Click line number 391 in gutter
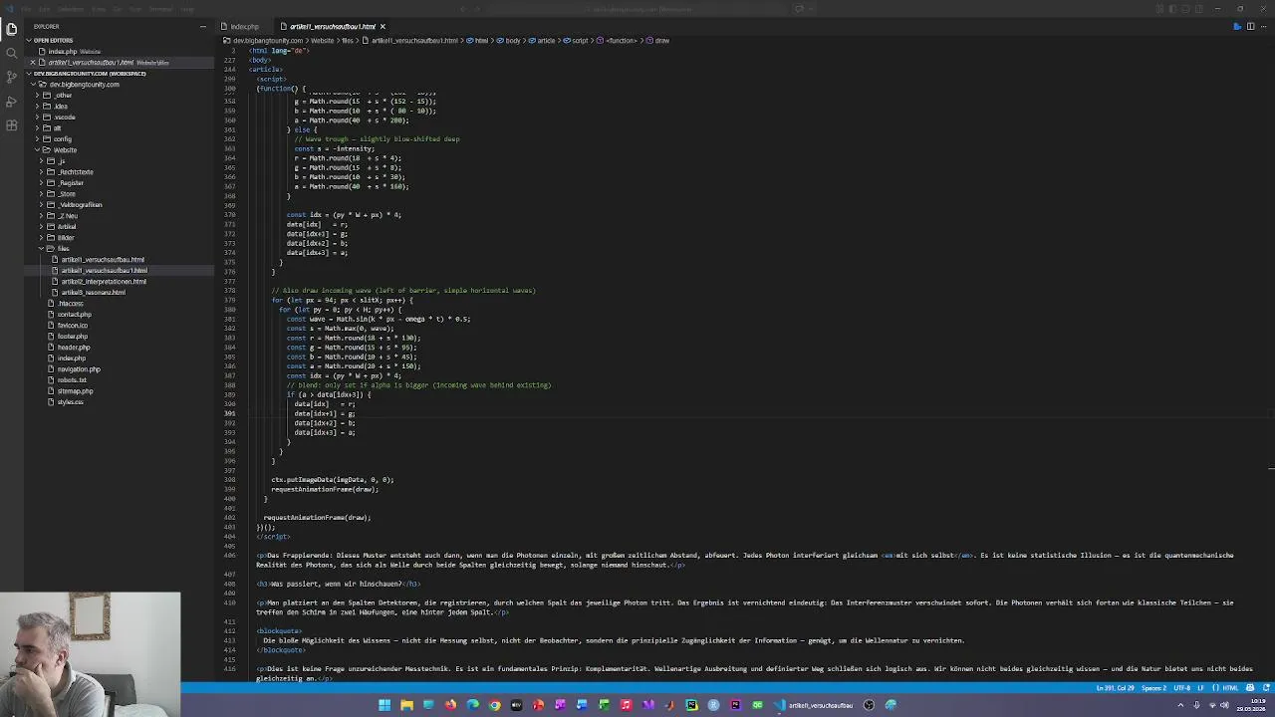Viewport: 1275px width, 717px height. pyautogui.click(x=230, y=413)
